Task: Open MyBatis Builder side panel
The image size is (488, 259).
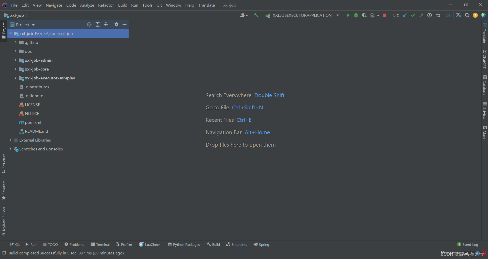Action: click(x=4, y=221)
